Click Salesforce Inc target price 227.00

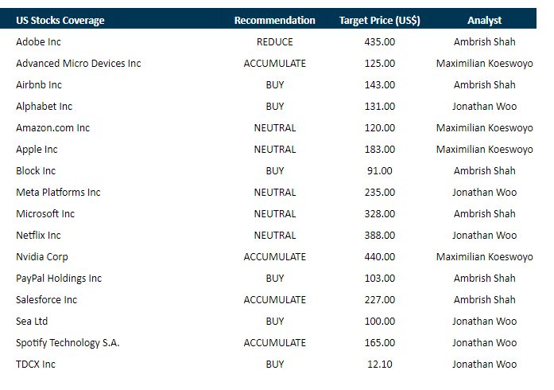tap(379, 299)
